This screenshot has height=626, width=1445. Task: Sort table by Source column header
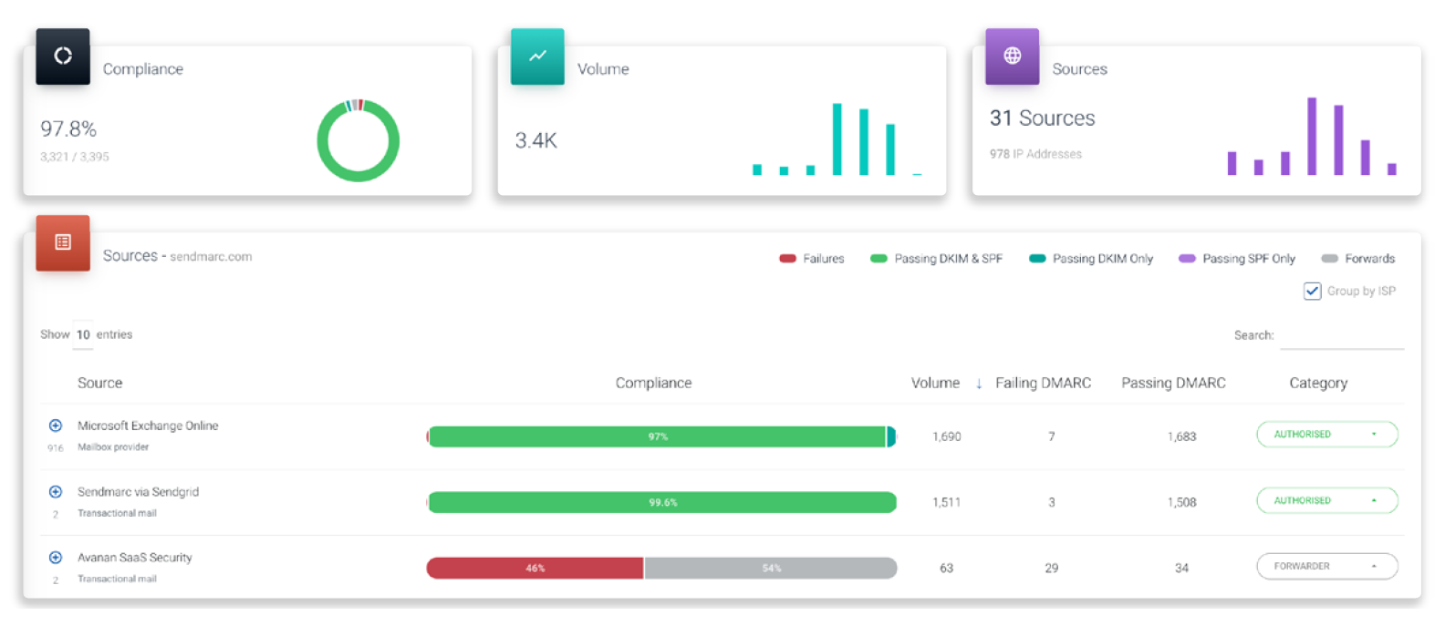(99, 384)
